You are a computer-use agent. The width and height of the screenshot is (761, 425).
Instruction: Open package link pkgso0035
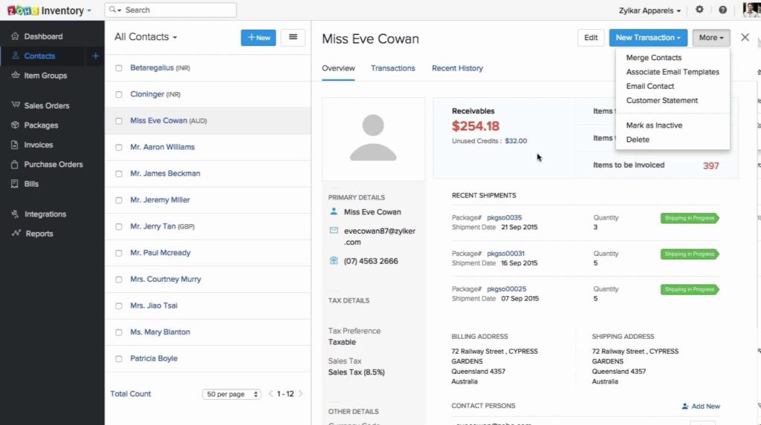(x=504, y=218)
